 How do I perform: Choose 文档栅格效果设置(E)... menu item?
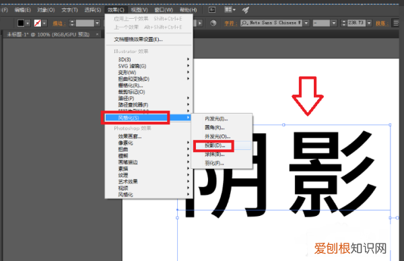point(149,40)
